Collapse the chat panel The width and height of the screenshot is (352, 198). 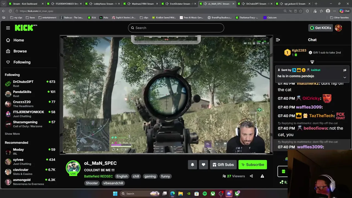click(278, 40)
